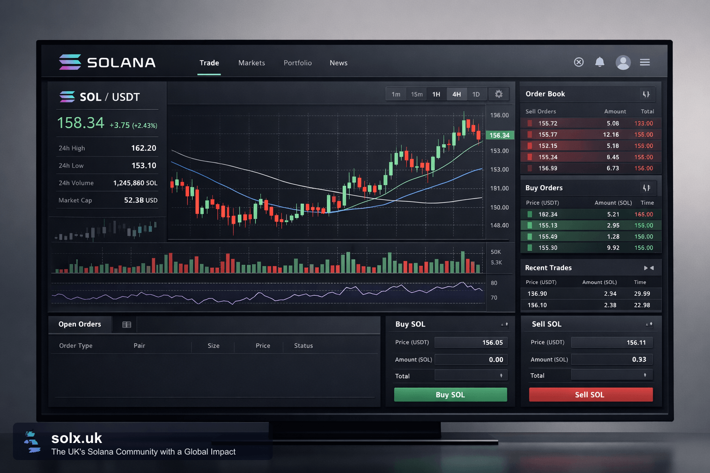The image size is (710, 473).
Task: Expand the Sell SOL order type selector
Action: pos(649,324)
